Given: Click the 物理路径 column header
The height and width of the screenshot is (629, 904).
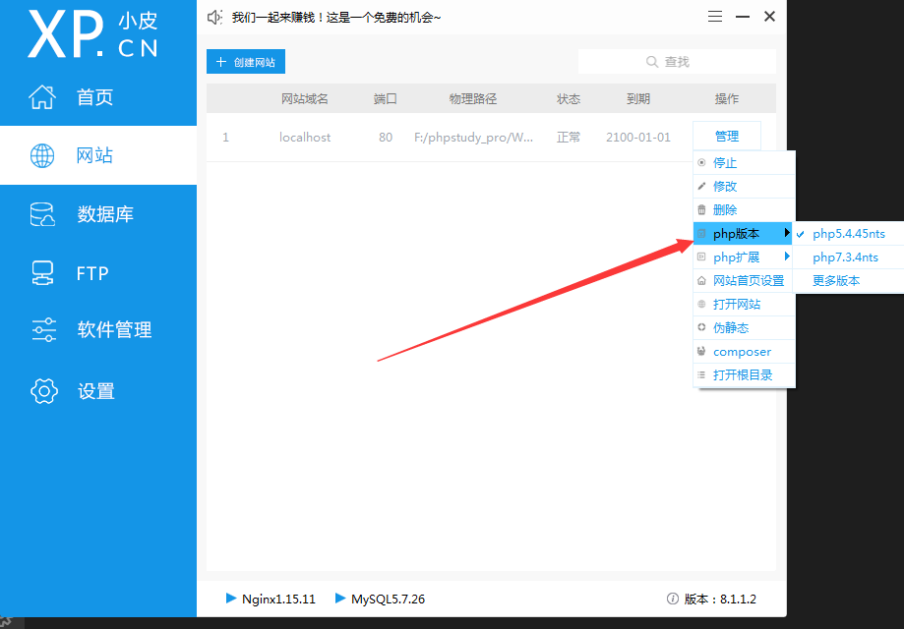Looking at the screenshot, I should (x=473, y=98).
